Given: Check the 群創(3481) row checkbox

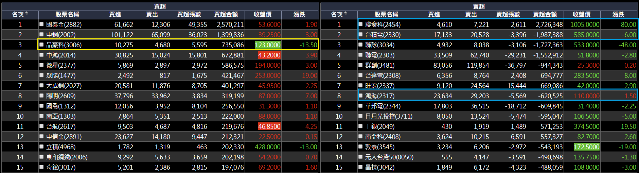Looking at the screenshot, I should coord(360,65).
